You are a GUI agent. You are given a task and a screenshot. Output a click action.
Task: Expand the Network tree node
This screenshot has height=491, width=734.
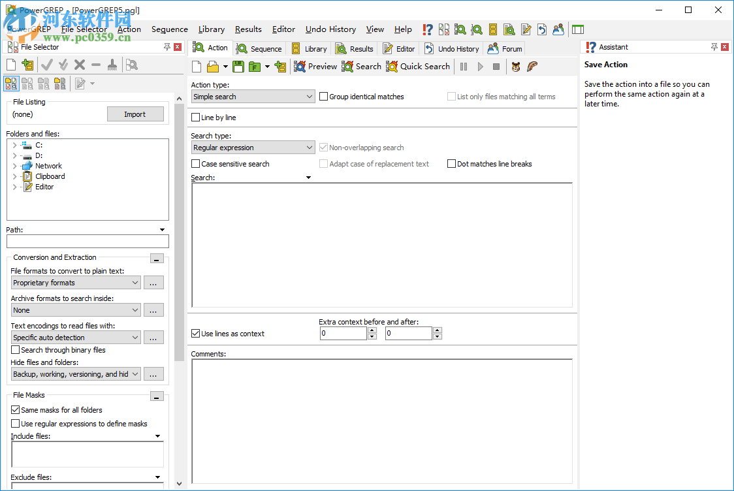[14, 166]
